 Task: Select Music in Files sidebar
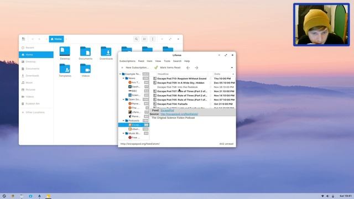pos(36,82)
